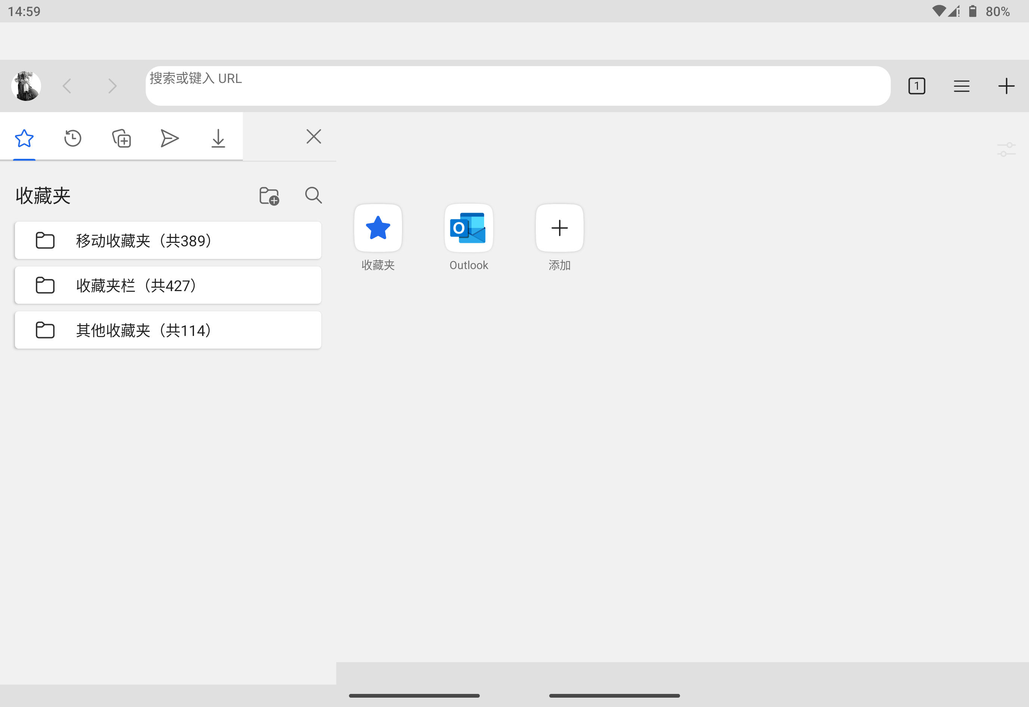This screenshot has height=707, width=1029.
Task: Open the hamburger menu
Action: pos(962,86)
